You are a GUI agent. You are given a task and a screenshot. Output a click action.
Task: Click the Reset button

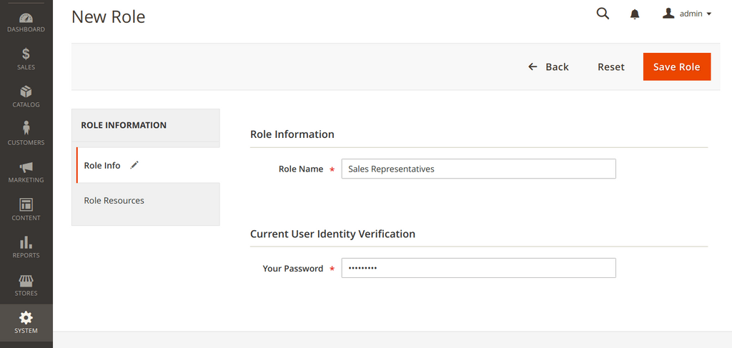tap(610, 66)
